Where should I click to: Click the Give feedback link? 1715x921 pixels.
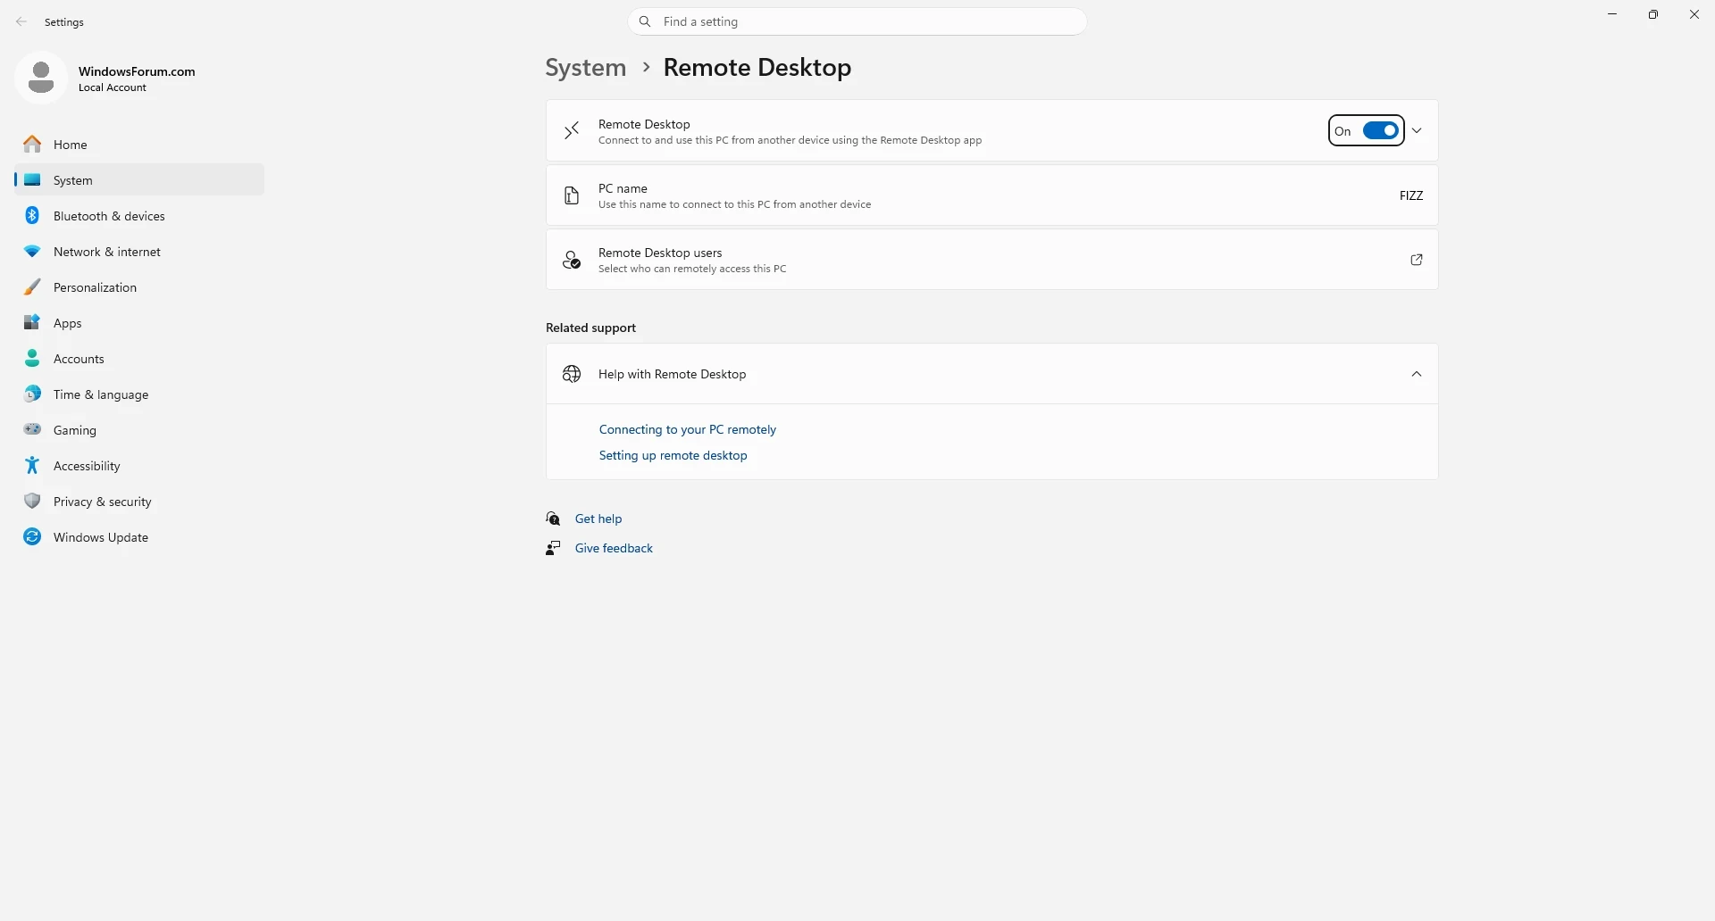tap(614, 548)
